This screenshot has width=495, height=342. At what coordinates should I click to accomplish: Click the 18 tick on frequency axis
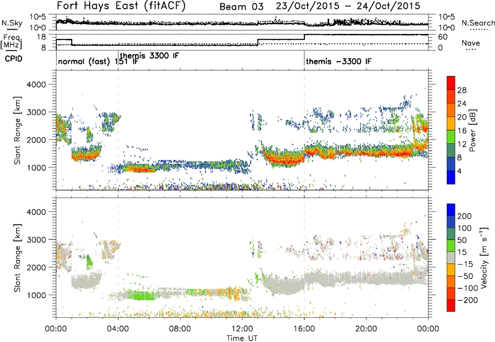(41, 37)
